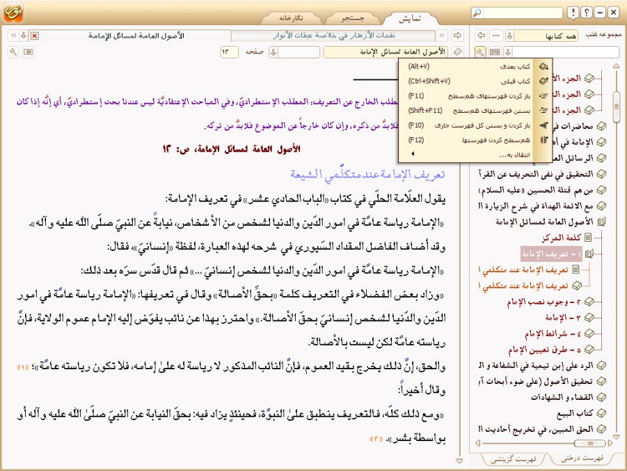Open footnote reference (٢) in the text
Screen dimensions: 627x471
point(376,439)
